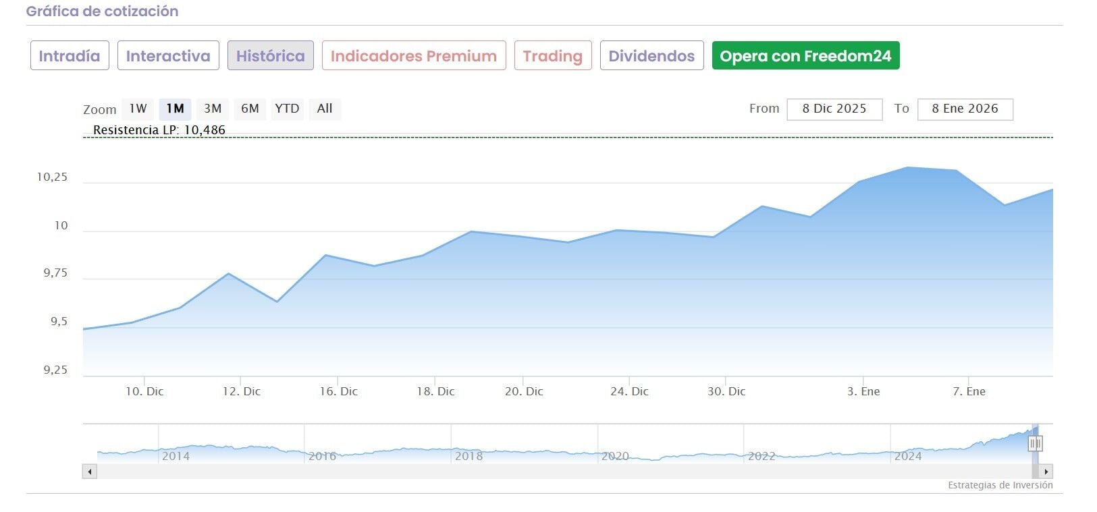1097x512 pixels.
Task: Select the 1M zoom range
Action: coord(175,109)
